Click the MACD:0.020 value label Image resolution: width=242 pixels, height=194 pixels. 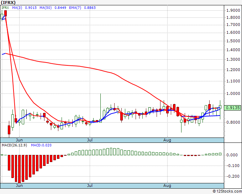[41, 145]
